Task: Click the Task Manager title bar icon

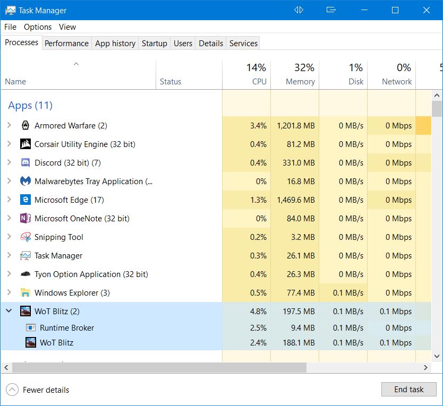Action: 11,11
